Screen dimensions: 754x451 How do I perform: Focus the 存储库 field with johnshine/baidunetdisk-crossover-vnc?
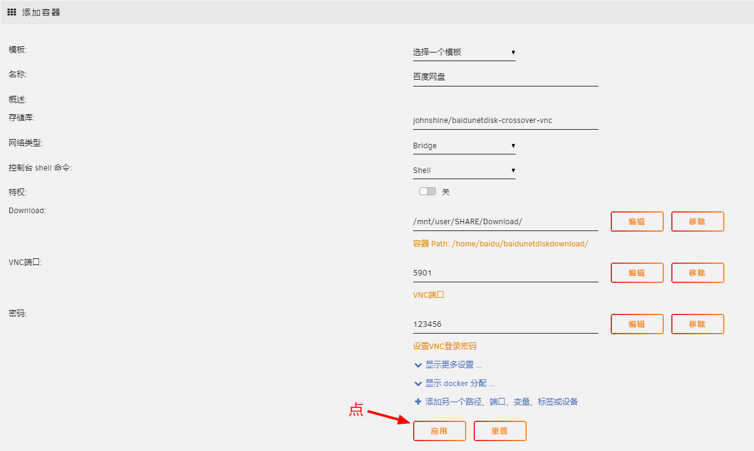click(506, 120)
